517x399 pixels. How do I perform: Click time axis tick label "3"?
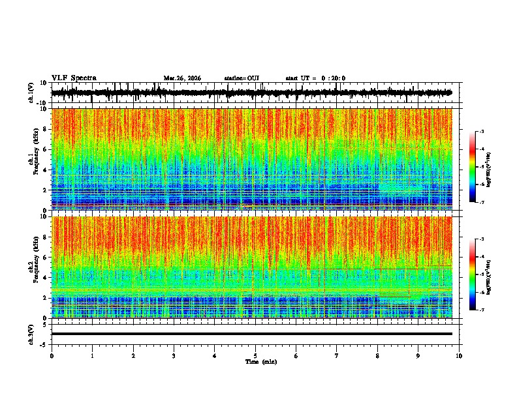[174, 356]
